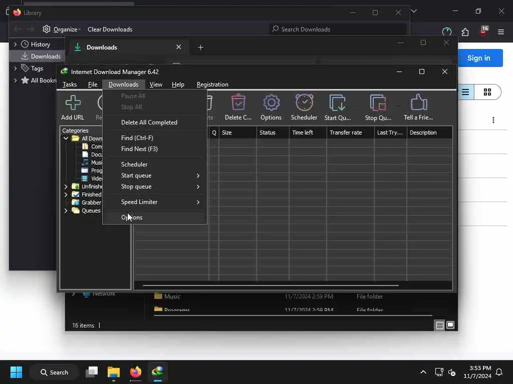Sort by the Transfer rate column header

[x=350, y=132]
